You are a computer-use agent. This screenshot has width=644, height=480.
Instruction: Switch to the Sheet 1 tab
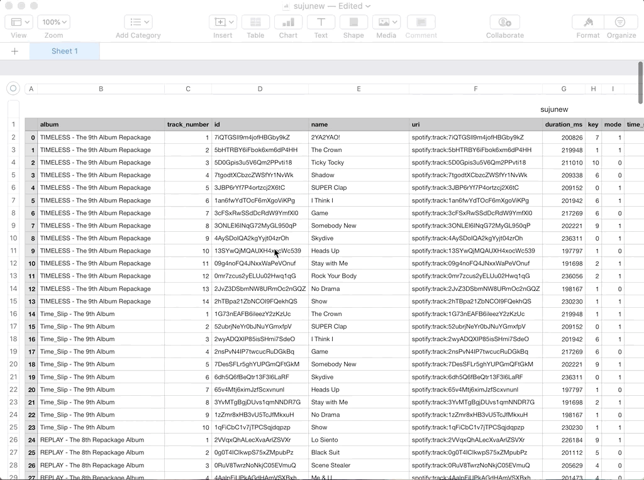point(64,51)
